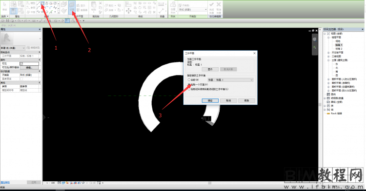This screenshot has width=366, height=191.
Task: Select the Pick a plane radio option
Action: click(x=189, y=85)
